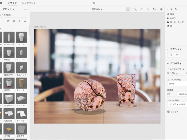Select the カメラ item in scene list
This screenshot has width=187, height=140.
173,18
